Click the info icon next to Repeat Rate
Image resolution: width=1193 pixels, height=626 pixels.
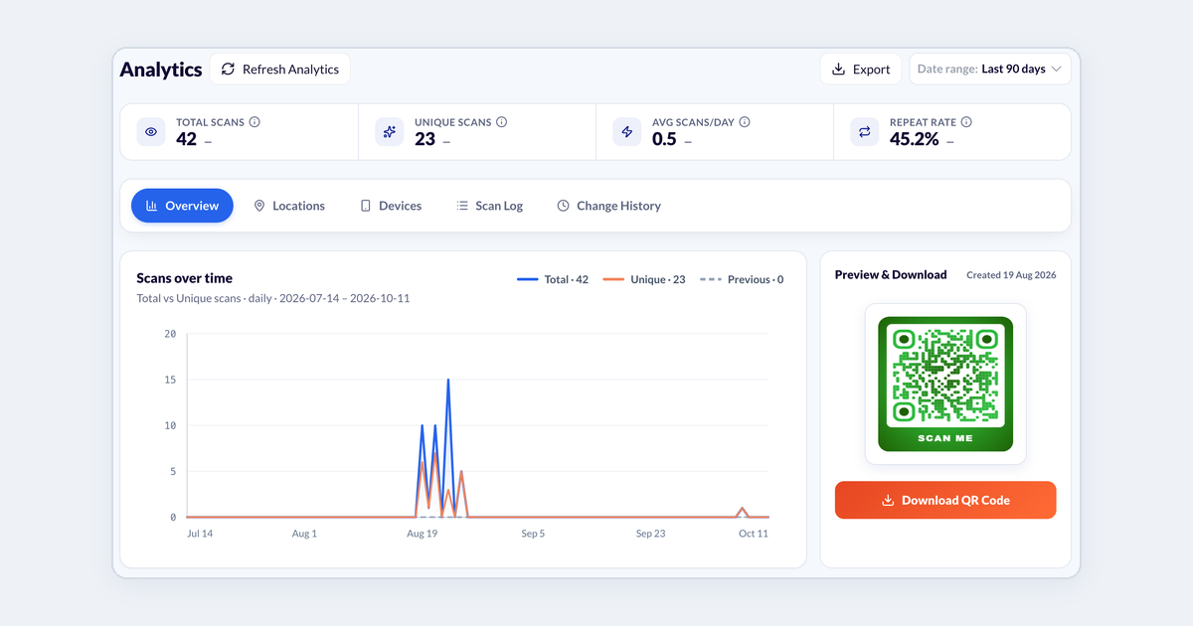tap(966, 122)
